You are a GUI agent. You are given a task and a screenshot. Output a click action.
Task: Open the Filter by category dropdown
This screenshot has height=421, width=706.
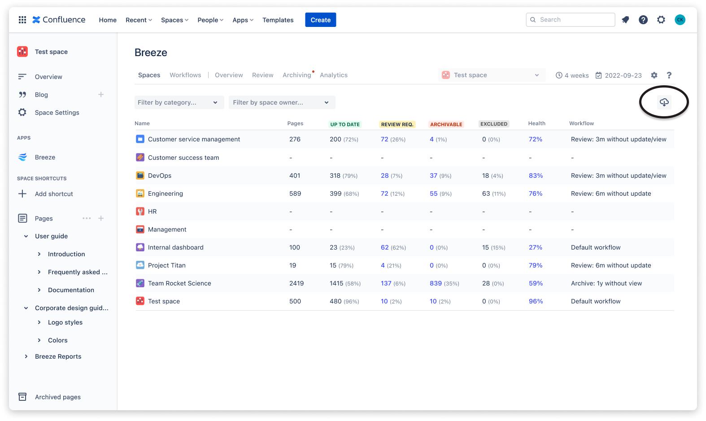tap(179, 102)
